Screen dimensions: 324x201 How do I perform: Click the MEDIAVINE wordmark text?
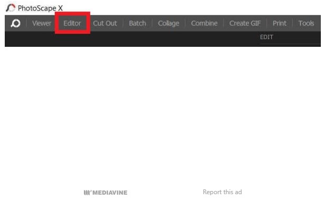pos(110,193)
